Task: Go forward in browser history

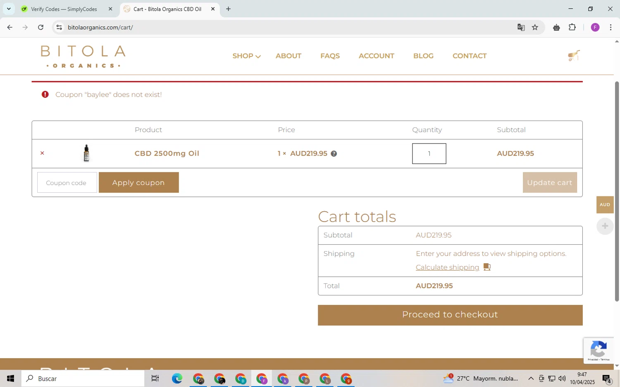Action: (25, 27)
